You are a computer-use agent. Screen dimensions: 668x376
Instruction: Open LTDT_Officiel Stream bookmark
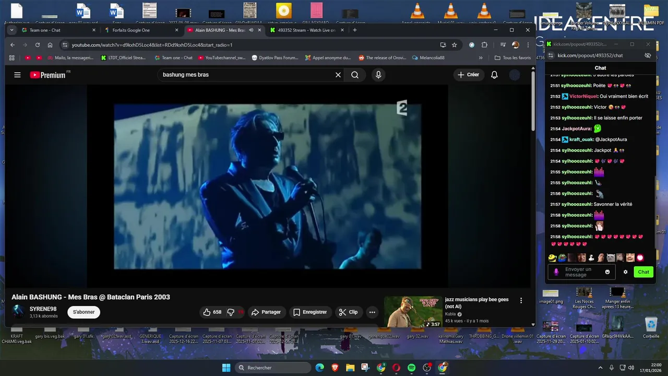tap(123, 58)
